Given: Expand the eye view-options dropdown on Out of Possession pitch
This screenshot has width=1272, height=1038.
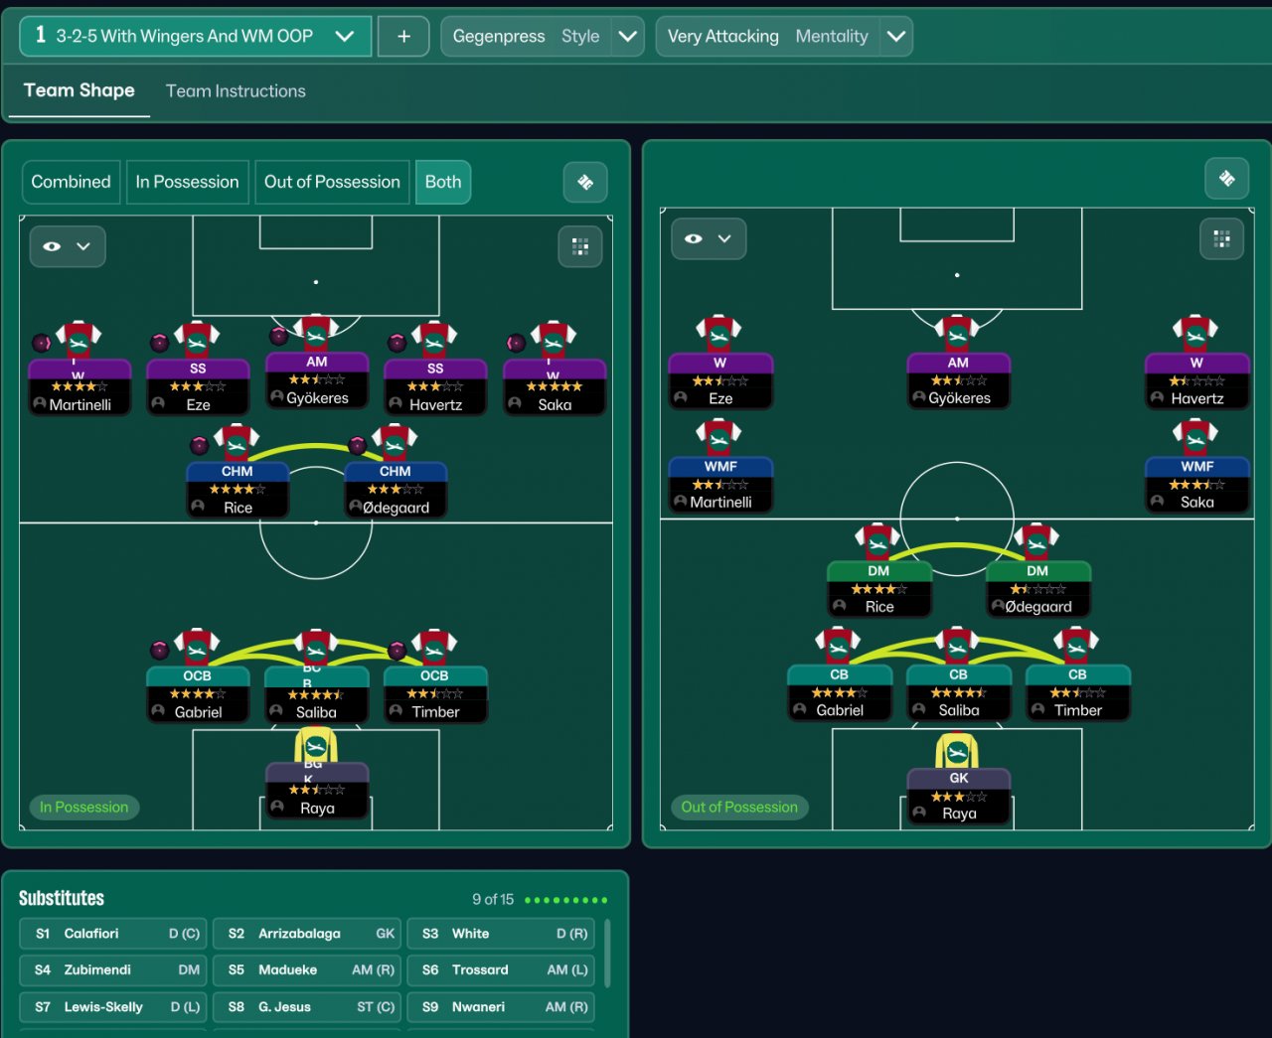Looking at the screenshot, I should [709, 238].
